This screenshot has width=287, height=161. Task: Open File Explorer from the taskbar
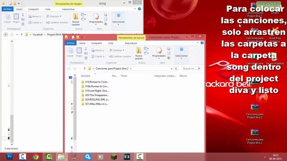pos(61,157)
